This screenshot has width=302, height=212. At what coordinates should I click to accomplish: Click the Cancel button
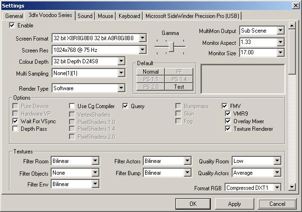pos(277,204)
